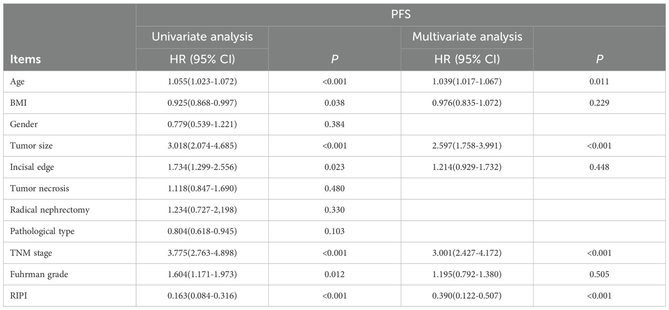Select the 0.390(0.122-0.507) cell
The width and height of the screenshot is (669, 310).
click(467, 296)
